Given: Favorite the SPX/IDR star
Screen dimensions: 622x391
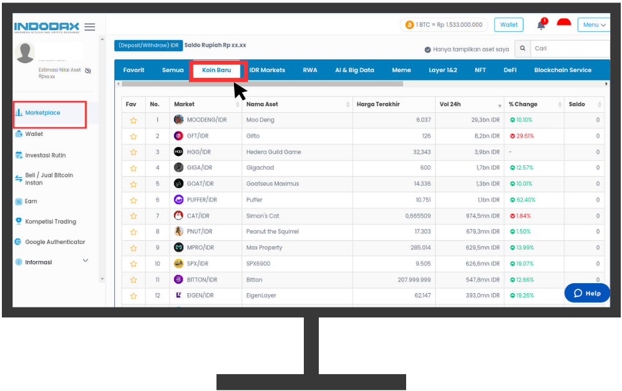Looking at the screenshot, I should coord(134,264).
